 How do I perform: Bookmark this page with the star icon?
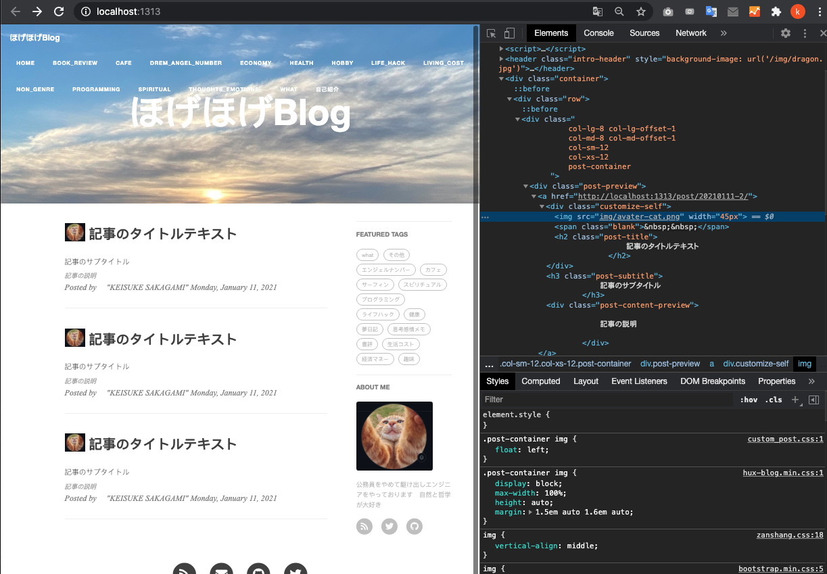640,11
